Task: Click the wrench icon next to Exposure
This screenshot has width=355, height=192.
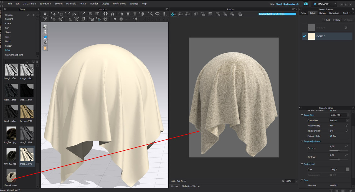Action: 346,146
